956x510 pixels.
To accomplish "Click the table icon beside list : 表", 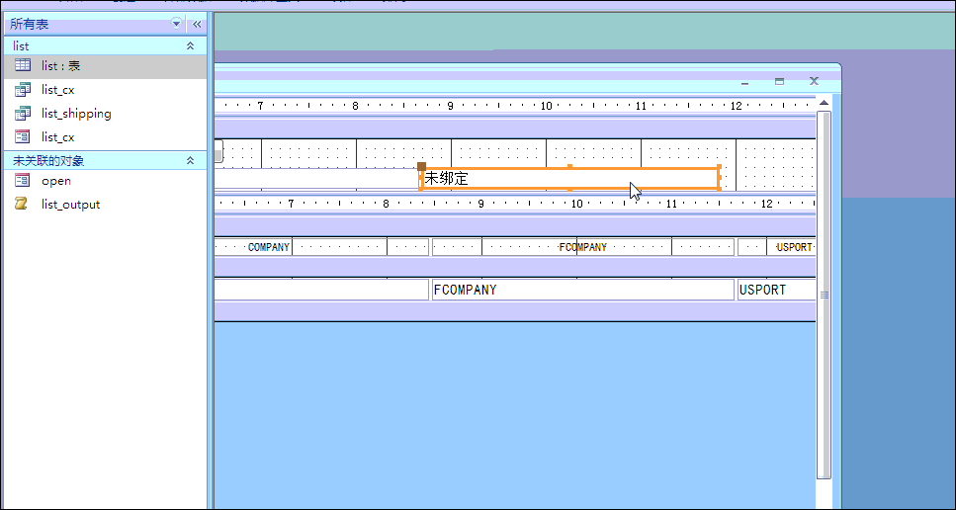I will click(23, 65).
